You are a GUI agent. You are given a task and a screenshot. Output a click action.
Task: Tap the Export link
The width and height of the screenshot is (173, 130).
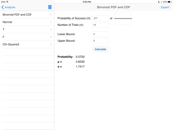click(165, 7)
